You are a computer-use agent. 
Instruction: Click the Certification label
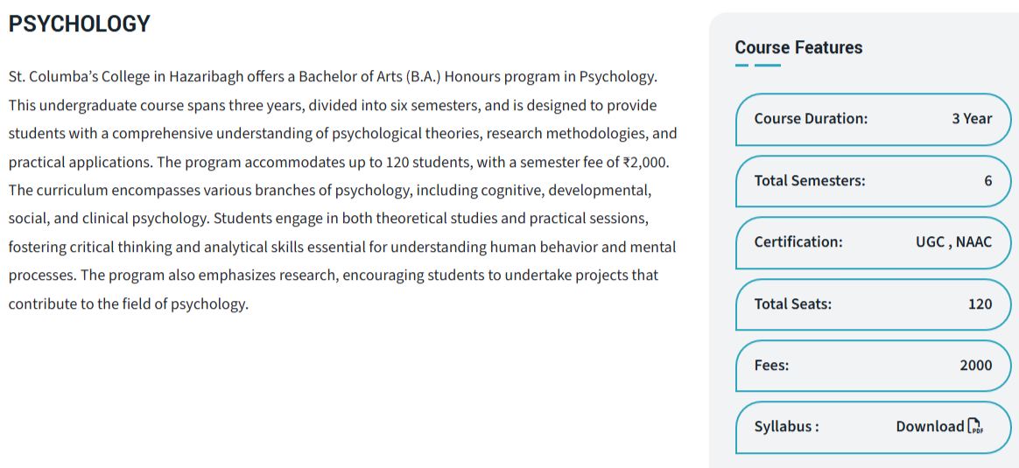(798, 242)
